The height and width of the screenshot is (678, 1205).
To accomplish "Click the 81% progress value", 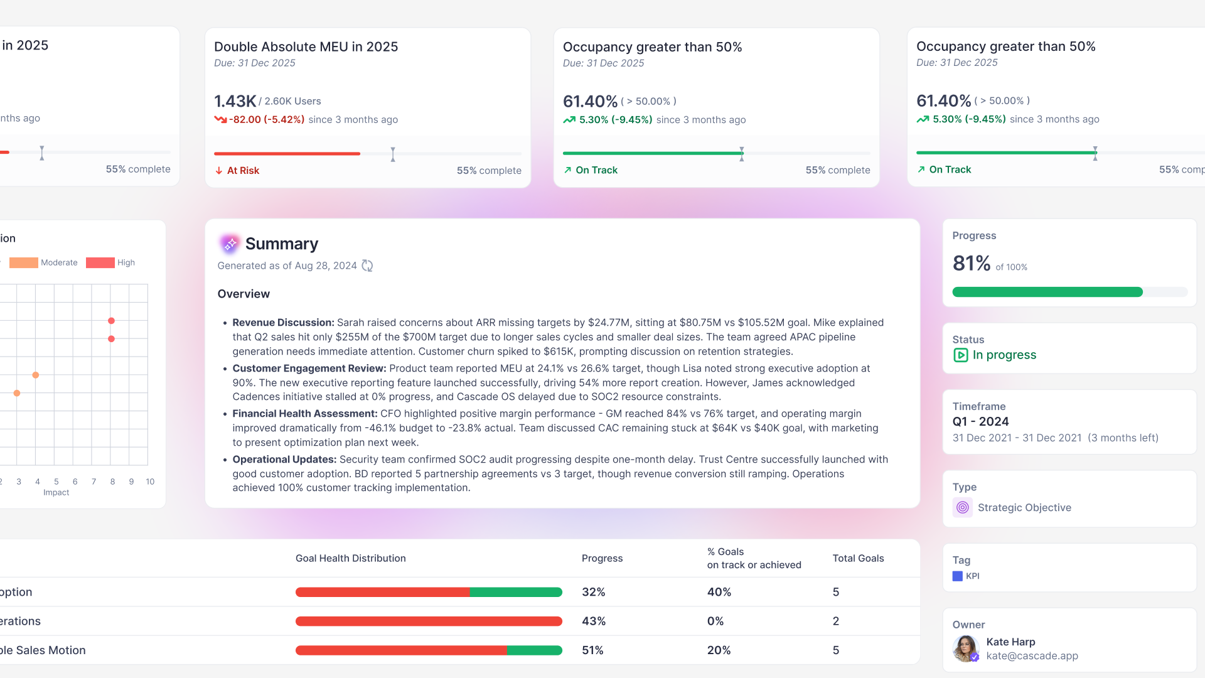I will coord(971,263).
